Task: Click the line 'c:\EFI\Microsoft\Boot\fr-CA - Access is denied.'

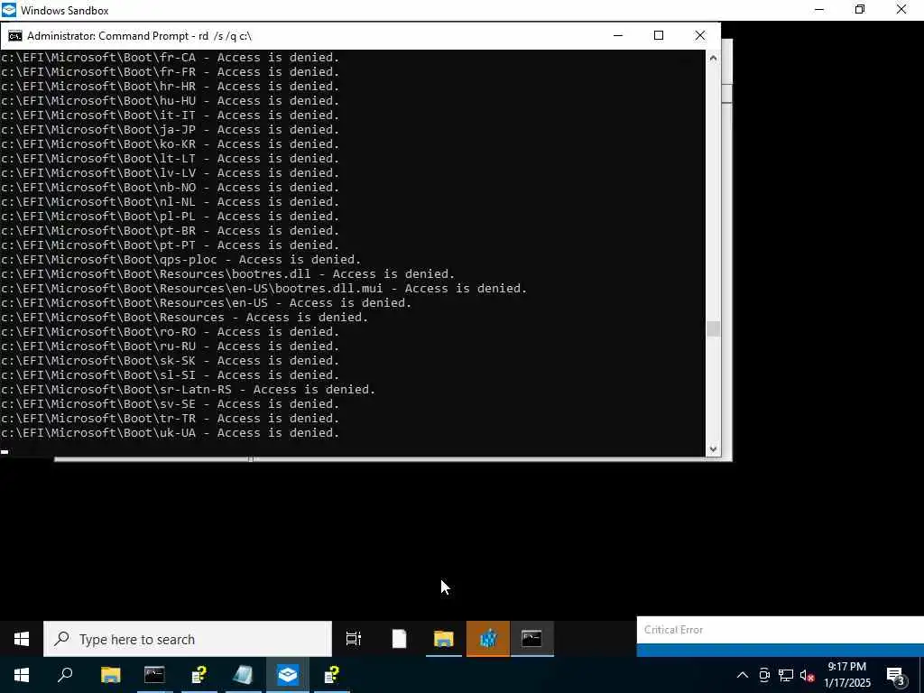Action: pos(171,57)
